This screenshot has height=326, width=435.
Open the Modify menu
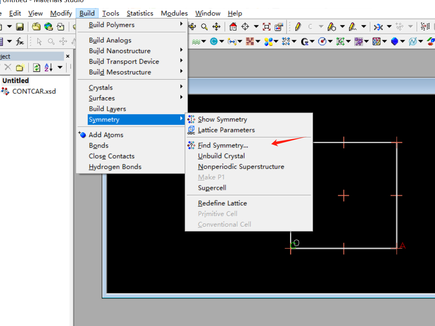point(61,13)
